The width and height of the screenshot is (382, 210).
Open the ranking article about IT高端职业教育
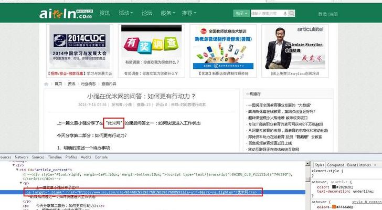285,124
